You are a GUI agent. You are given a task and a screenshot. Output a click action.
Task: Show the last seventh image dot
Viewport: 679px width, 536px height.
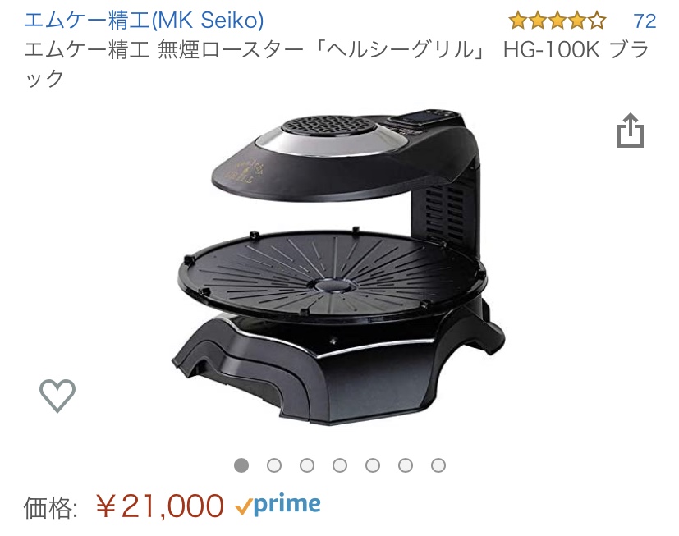point(438,465)
